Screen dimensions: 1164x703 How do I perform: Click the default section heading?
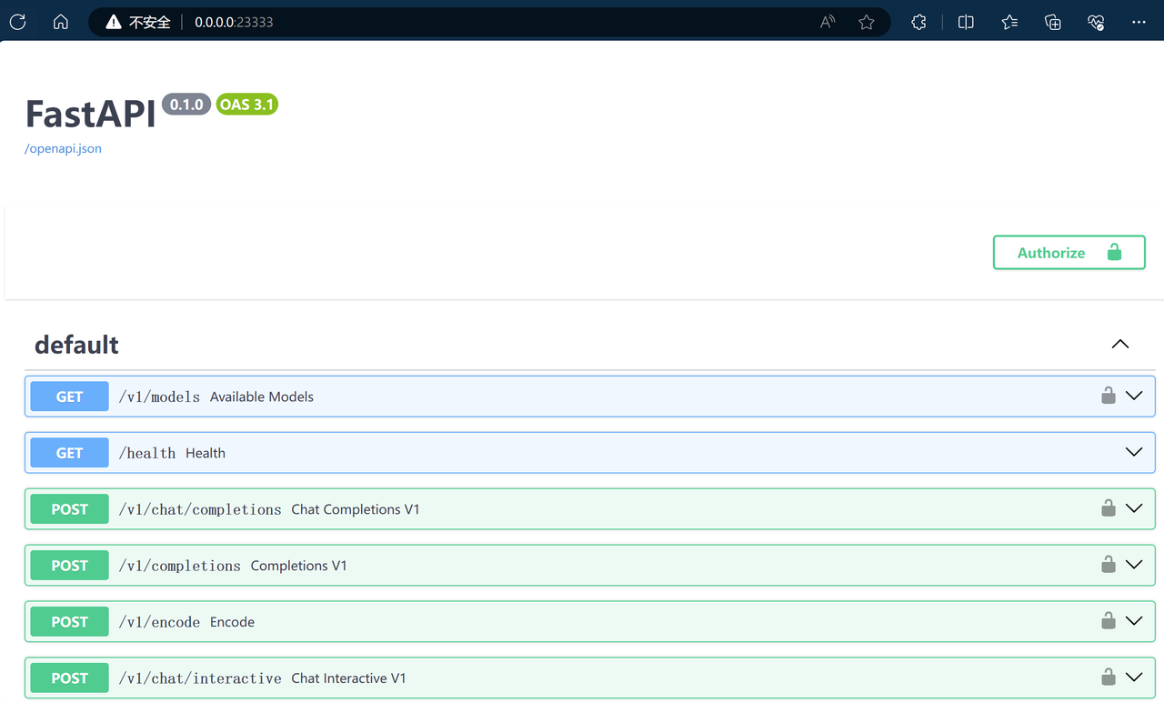[x=76, y=345]
